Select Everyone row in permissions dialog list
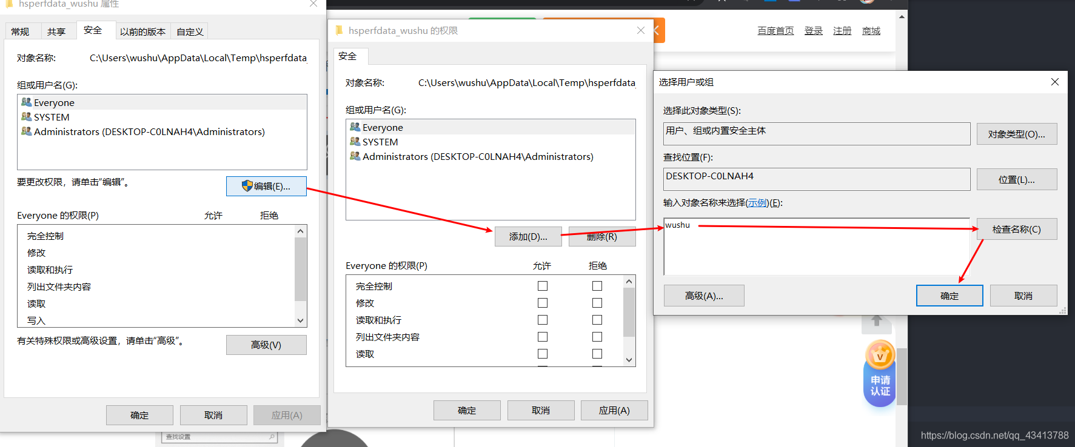Viewport: 1075px width, 447px height. coord(491,127)
